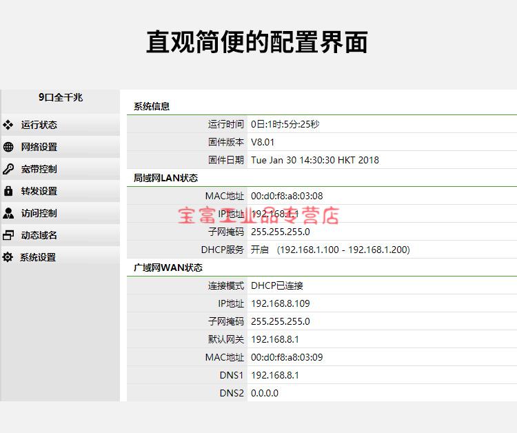Click the user icon for 访问控制
The width and height of the screenshot is (517, 433).
coord(8,213)
